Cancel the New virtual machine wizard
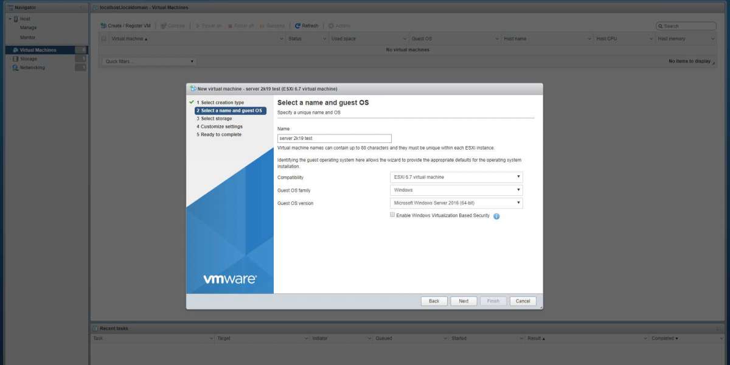730x365 pixels. 523,301
